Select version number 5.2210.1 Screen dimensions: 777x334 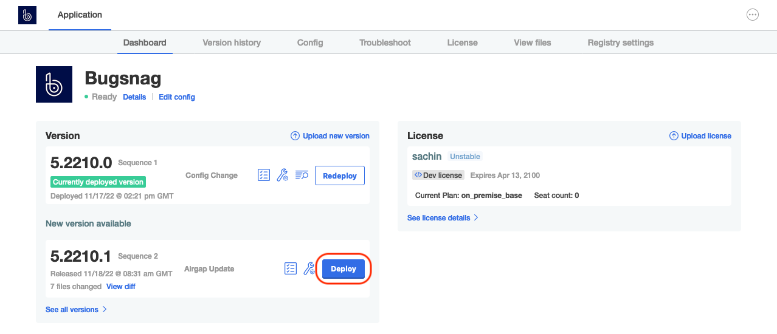81,256
